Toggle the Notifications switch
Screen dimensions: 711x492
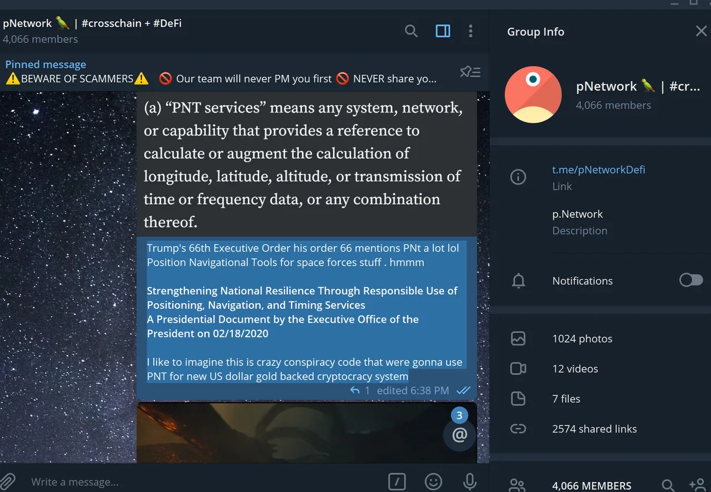(x=691, y=280)
